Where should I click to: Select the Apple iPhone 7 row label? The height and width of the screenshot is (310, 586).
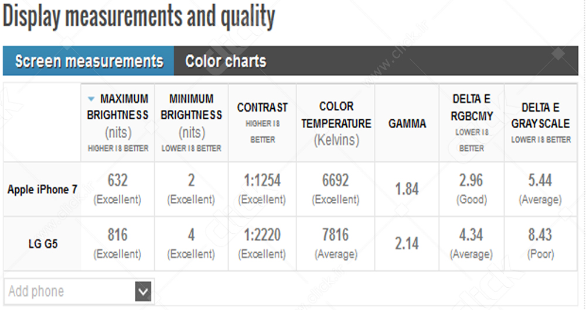[42, 190]
